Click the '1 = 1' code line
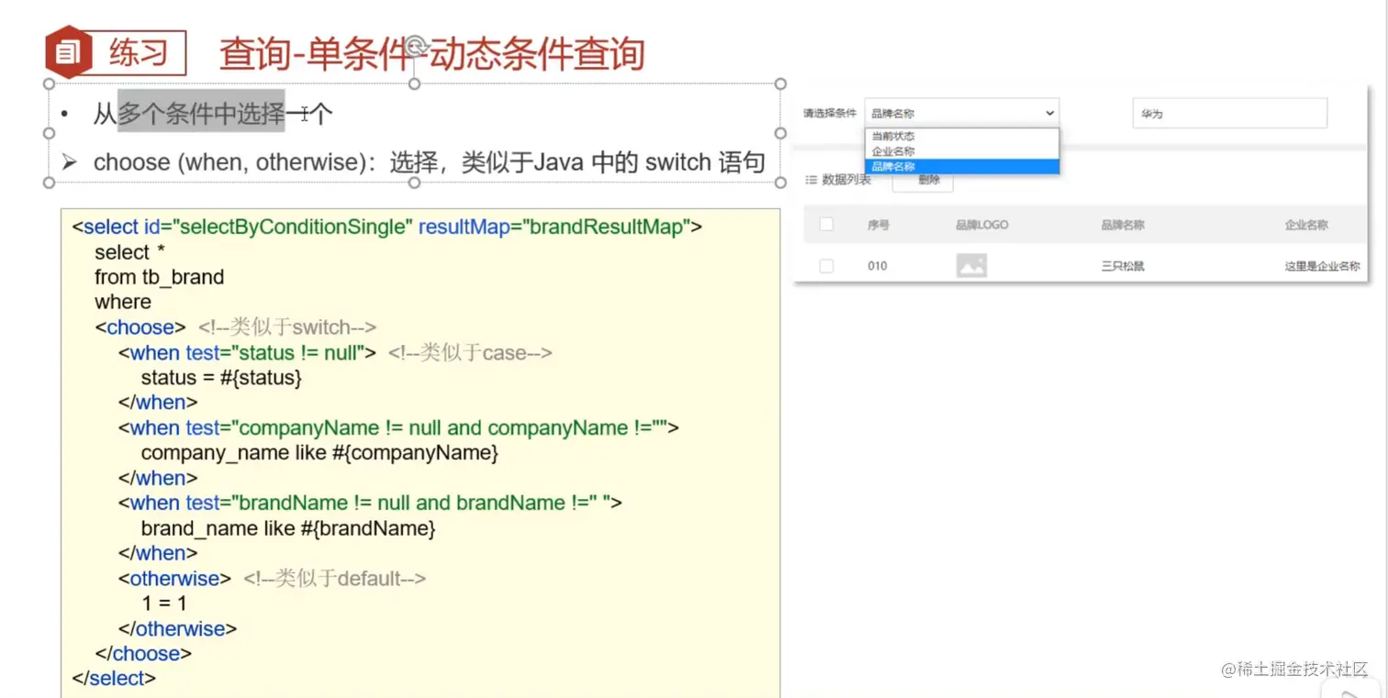Screen dimensions: 1388x698 (164, 603)
